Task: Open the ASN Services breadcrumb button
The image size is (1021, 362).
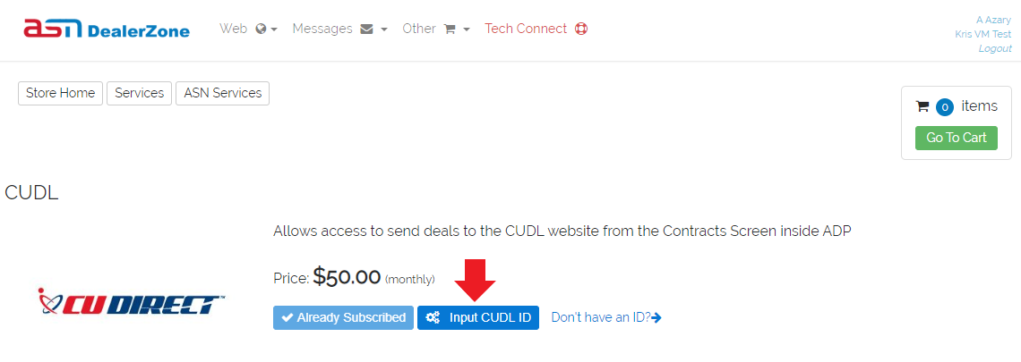Action: click(x=223, y=93)
